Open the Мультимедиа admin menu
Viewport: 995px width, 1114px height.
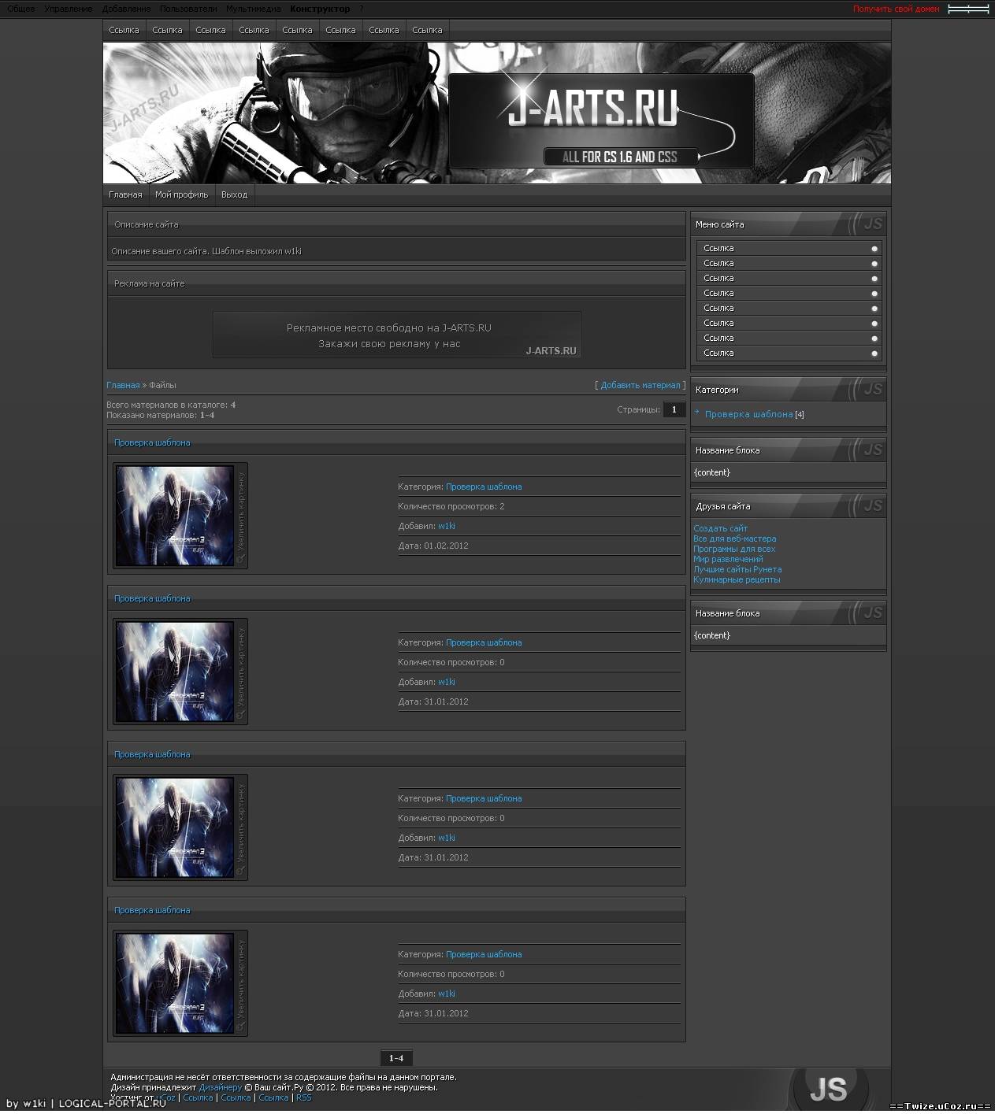click(253, 9)
